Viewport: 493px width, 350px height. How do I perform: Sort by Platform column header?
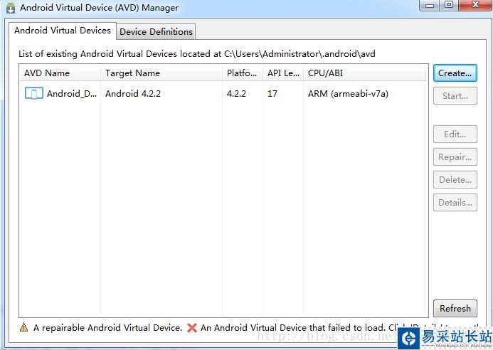pos(242,73)
